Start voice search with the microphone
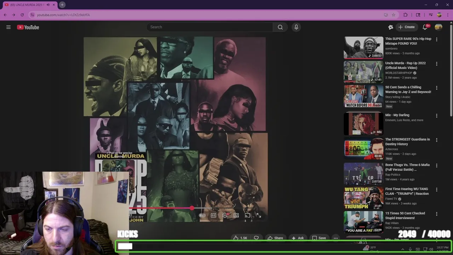 pos(296,27)
